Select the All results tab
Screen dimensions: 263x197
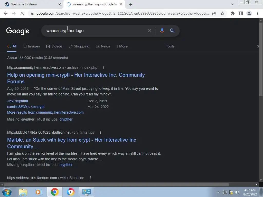[12, 46]
